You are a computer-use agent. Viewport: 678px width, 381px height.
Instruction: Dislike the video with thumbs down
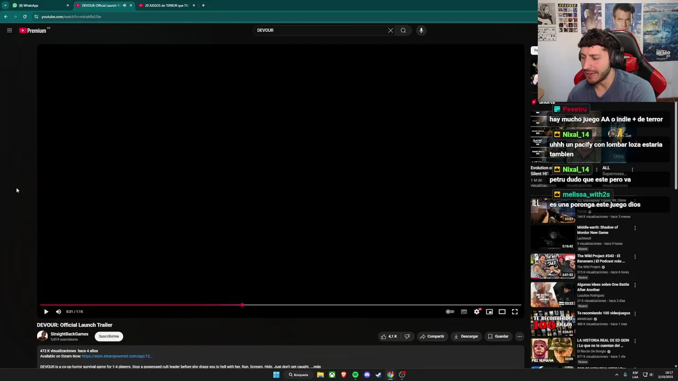point(407,336)
